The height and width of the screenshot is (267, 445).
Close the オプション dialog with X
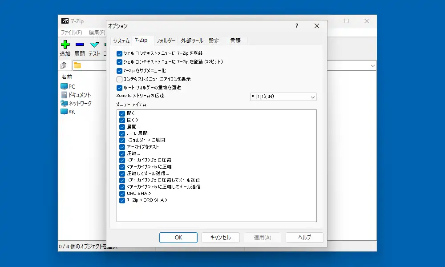pos(317,26)
